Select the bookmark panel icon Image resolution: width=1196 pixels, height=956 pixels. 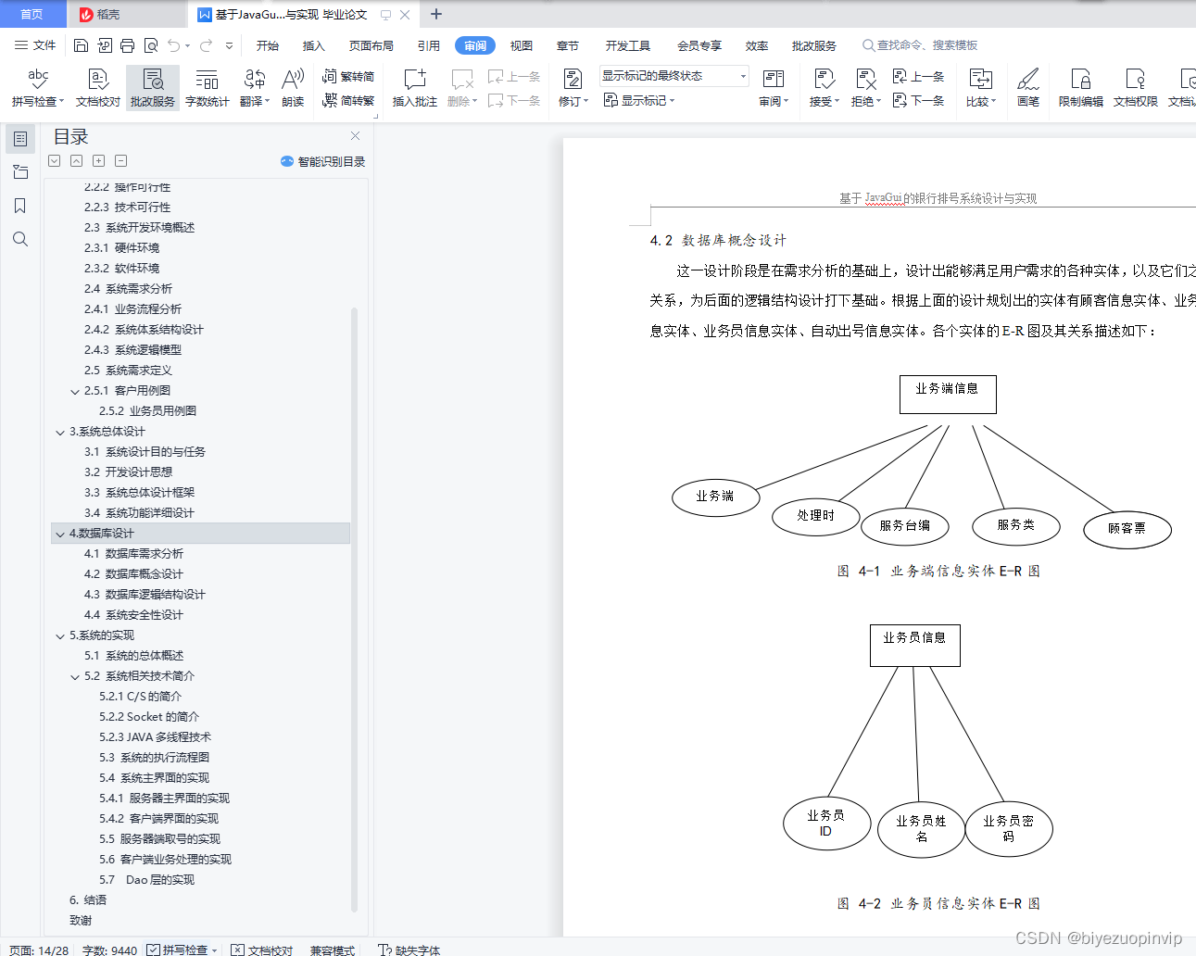(20, 206)
